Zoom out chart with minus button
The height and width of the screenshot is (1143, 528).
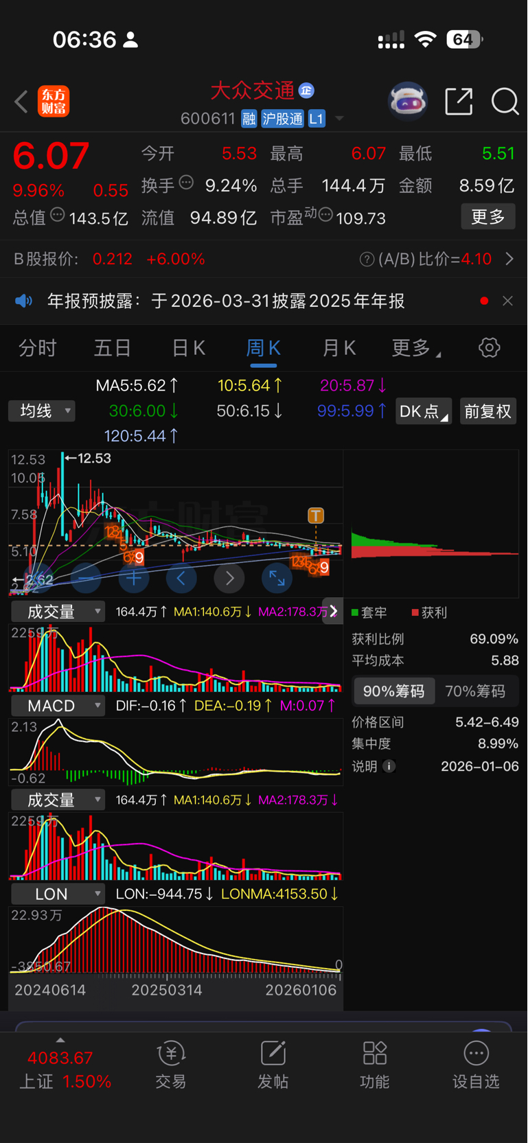point(86,579)
